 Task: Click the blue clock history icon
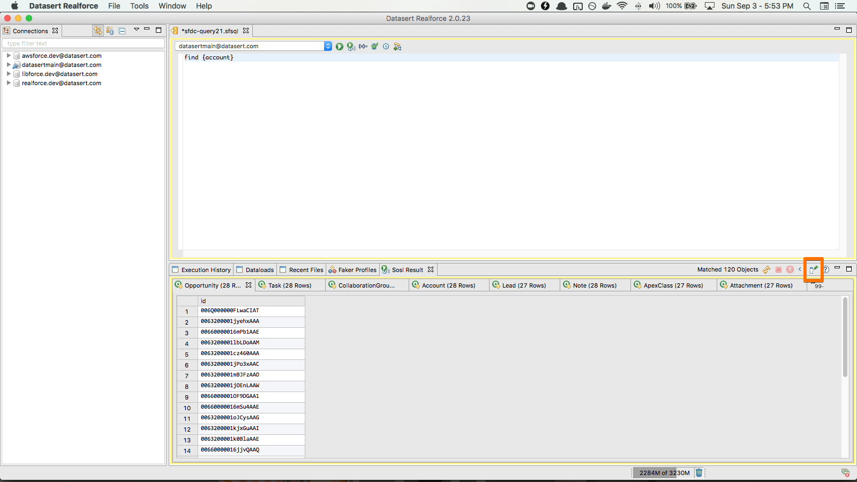tap(386, 47)
